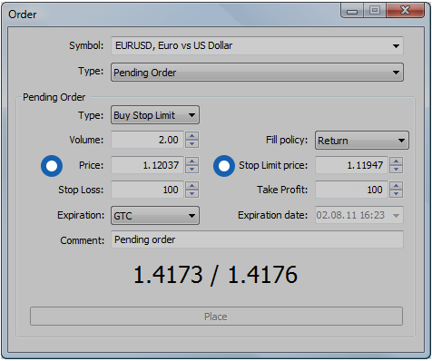
Task: Open the Buy Stop Limit type dropdown
Action: (x=155, y=115)
